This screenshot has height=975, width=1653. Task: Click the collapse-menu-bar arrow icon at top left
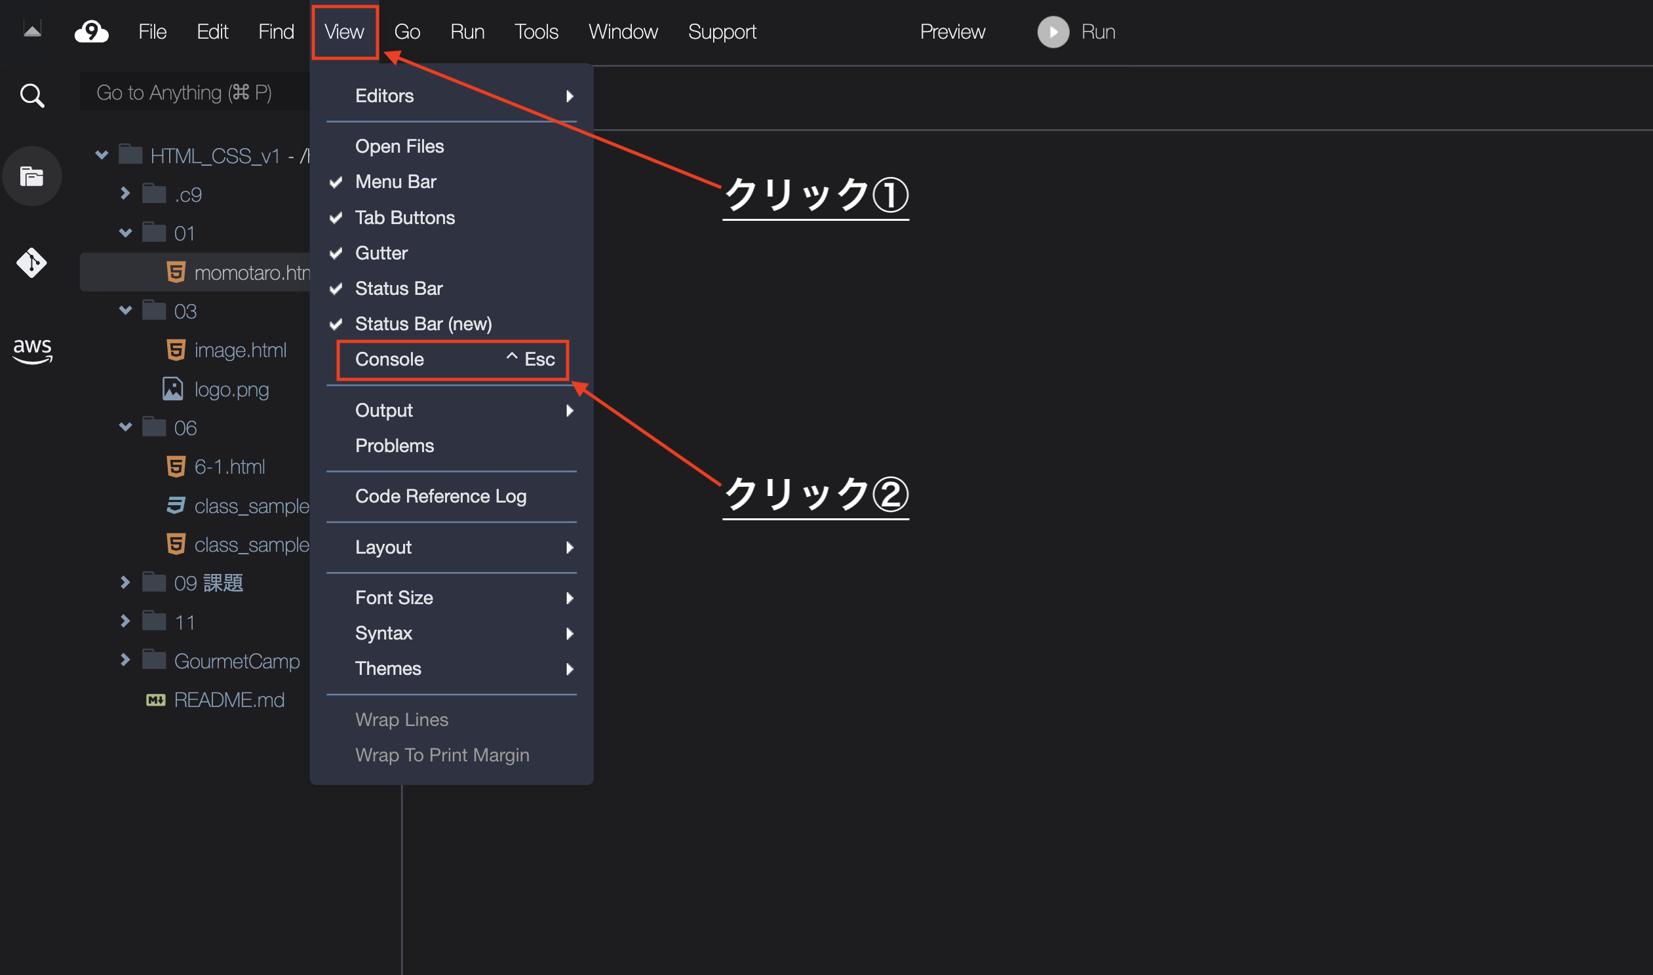(x=32, y=29)
